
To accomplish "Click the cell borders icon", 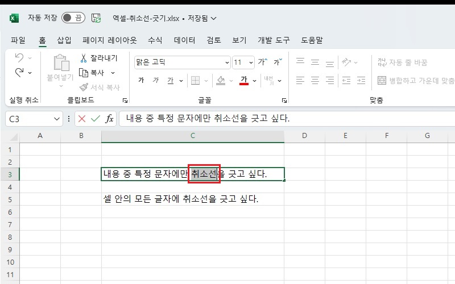I will (x=195, y=81).
